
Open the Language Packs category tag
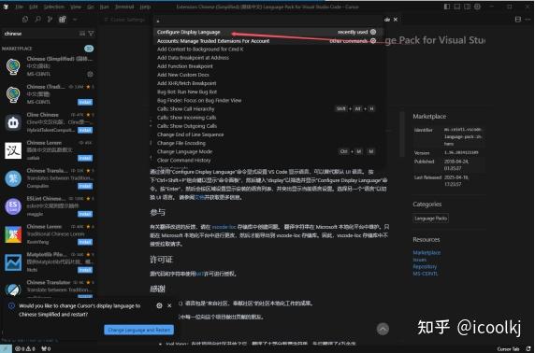[430, 219]
